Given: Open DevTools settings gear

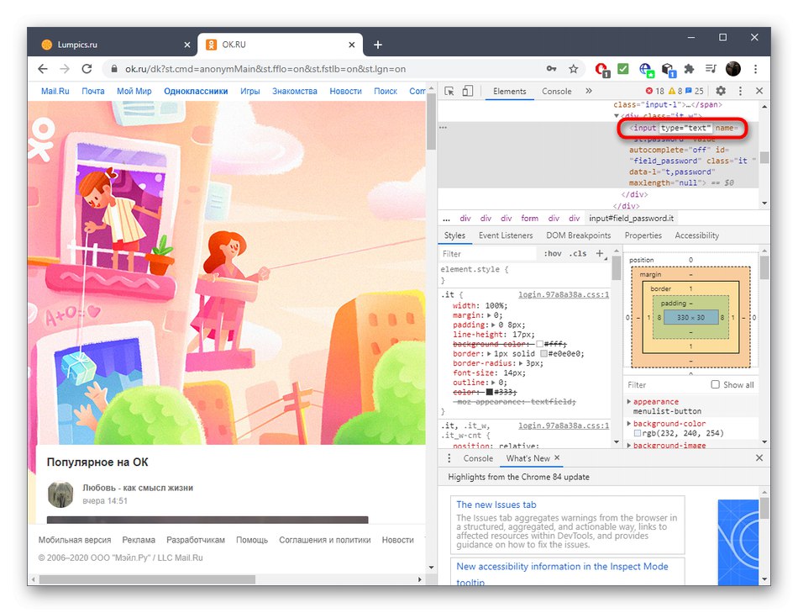Looking at the screenshot, I should click(721, 91).
